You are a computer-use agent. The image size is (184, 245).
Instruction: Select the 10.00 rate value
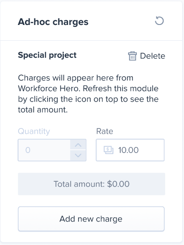click(x=129, y=150)
